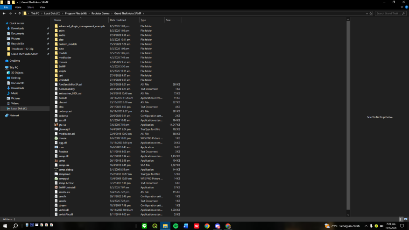Open TheoTown 1-12-35p in the sidebar

pyautogui.click(x=22, y=49)
